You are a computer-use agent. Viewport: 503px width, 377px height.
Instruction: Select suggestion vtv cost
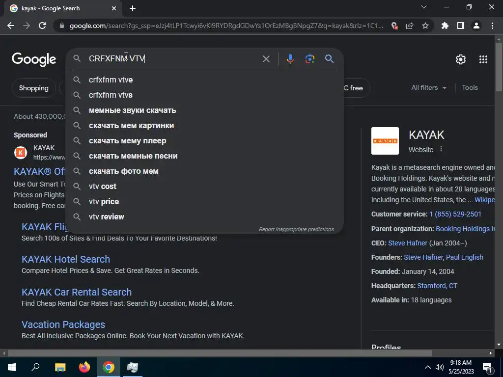205,186
